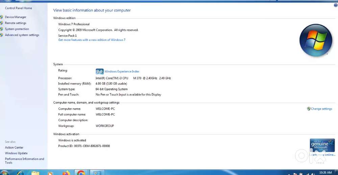Click the Control Panel taskbar button
The image size is (338, 175).
97,173
